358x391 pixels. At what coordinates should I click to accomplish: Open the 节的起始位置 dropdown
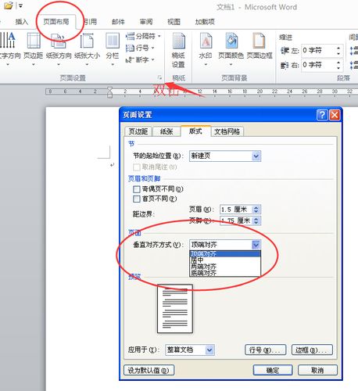point(225,156)
